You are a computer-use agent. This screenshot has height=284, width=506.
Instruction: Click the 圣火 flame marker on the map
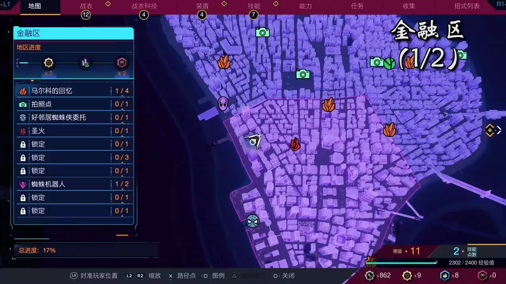coord(295,144)
